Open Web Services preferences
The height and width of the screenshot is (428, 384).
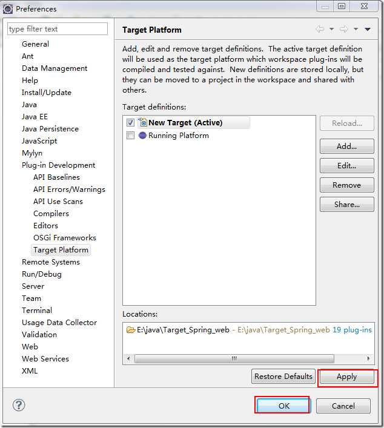click(45, 358)
